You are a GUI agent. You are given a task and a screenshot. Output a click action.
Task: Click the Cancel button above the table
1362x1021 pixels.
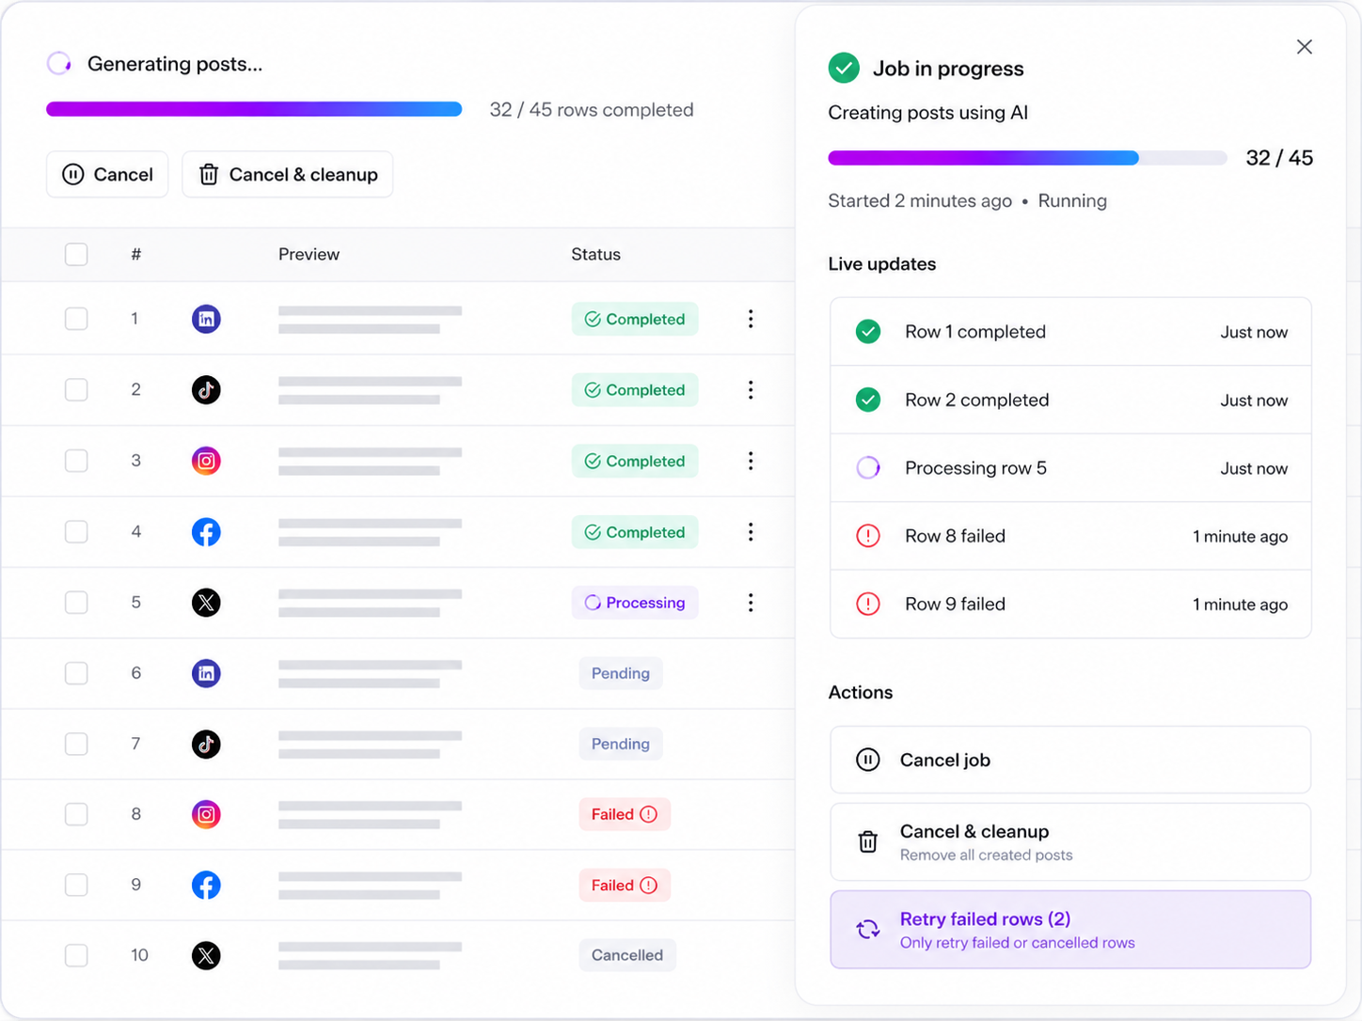[x=107, y=175]
